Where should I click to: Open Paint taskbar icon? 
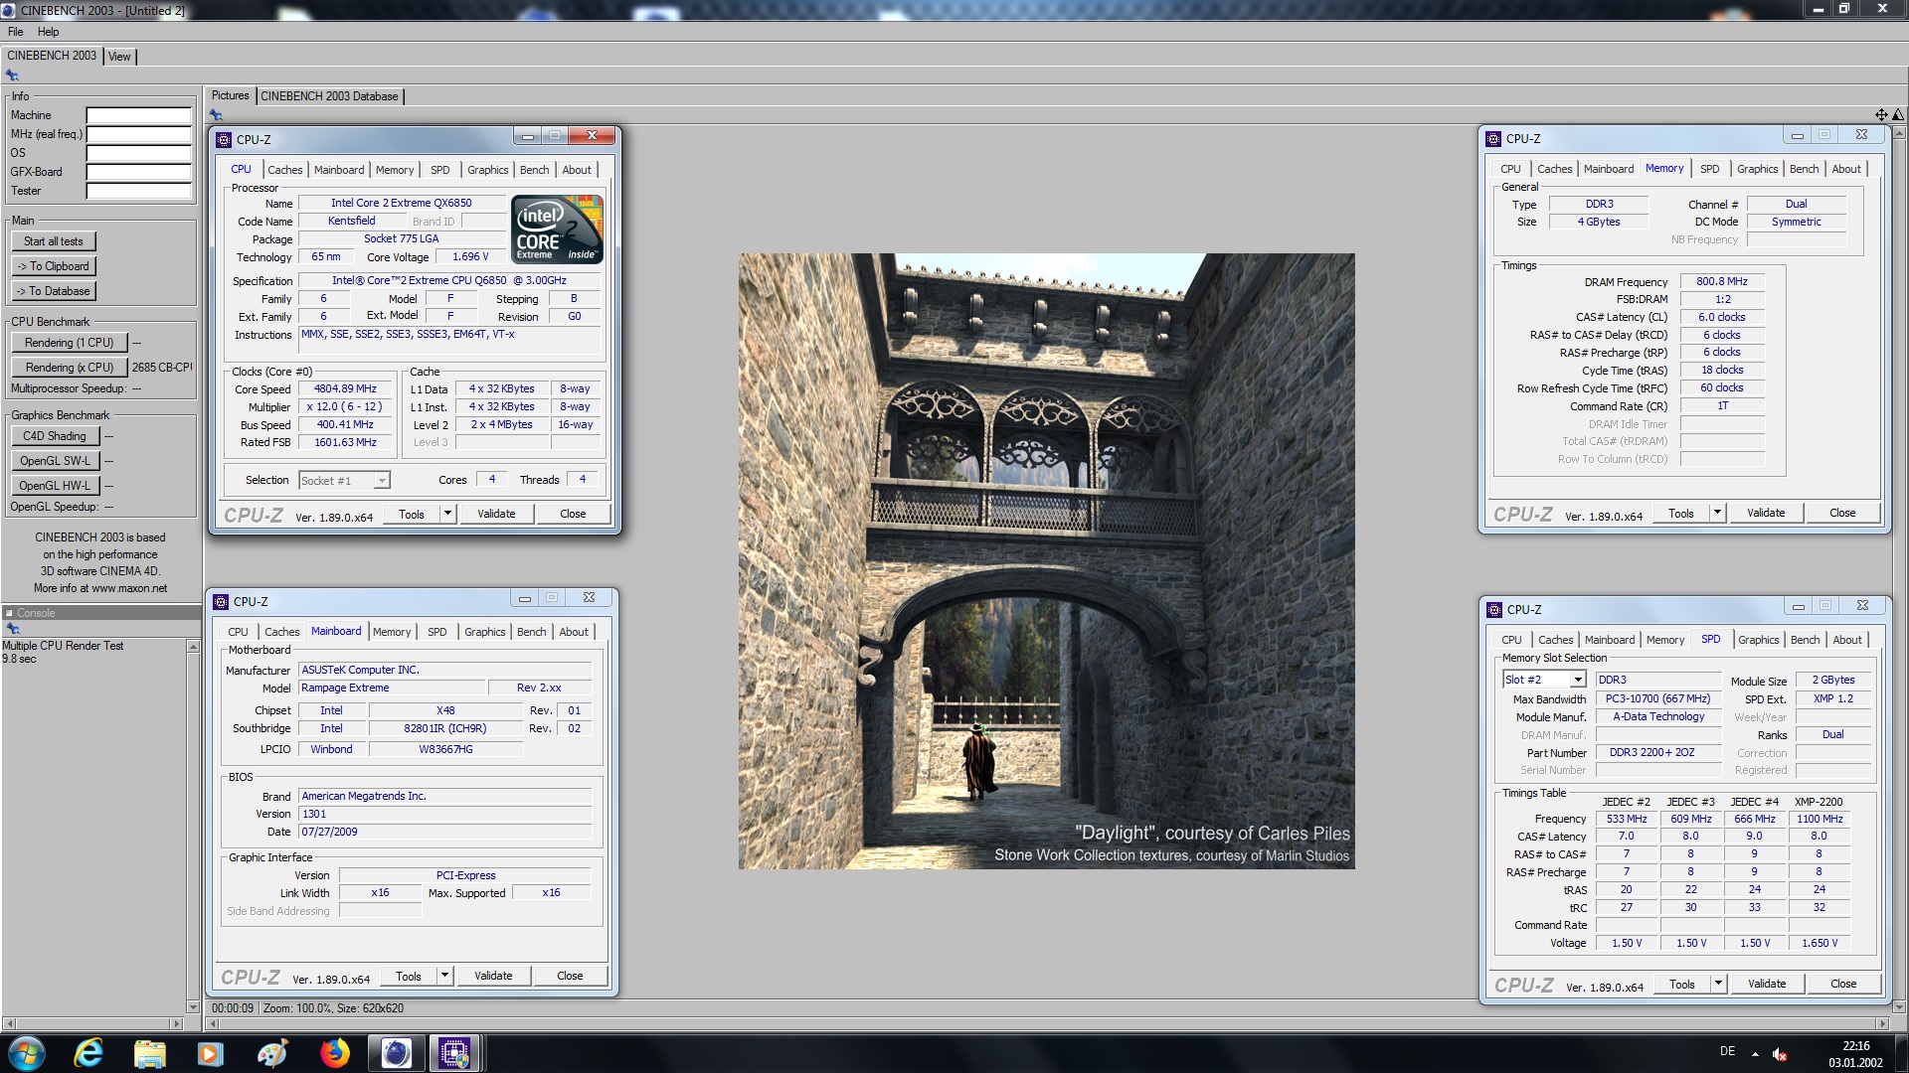[271, 1053]
